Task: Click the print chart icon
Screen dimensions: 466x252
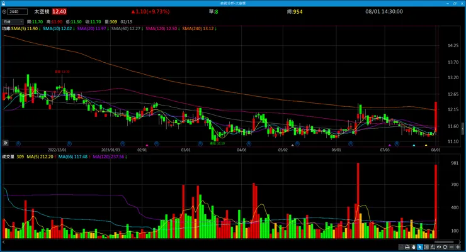Action: click(407, 247)
